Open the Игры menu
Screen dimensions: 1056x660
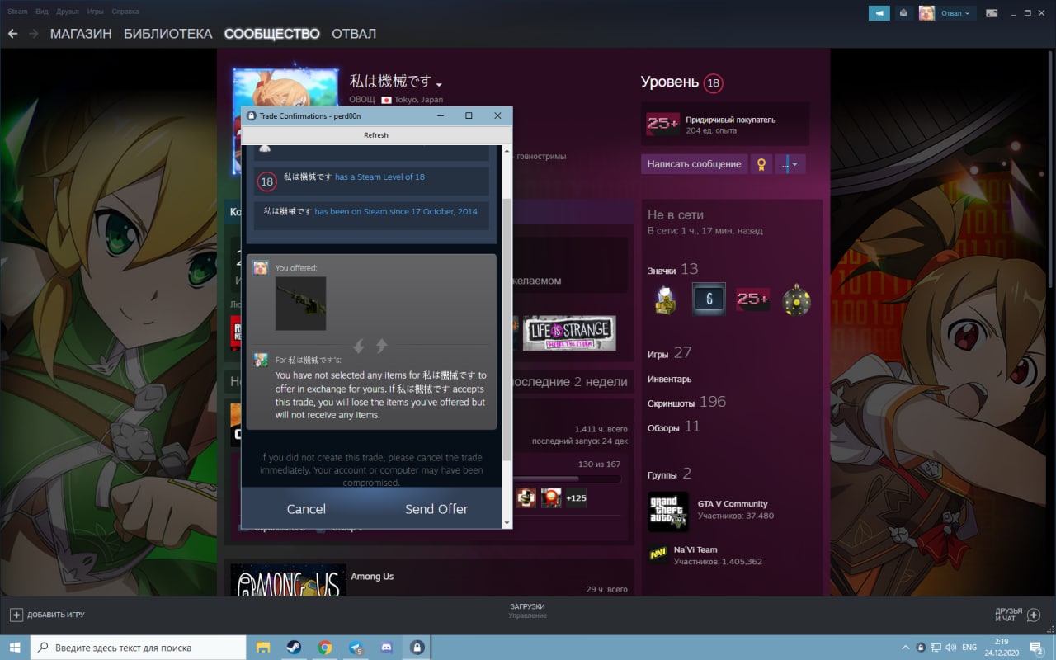point(96,12)
